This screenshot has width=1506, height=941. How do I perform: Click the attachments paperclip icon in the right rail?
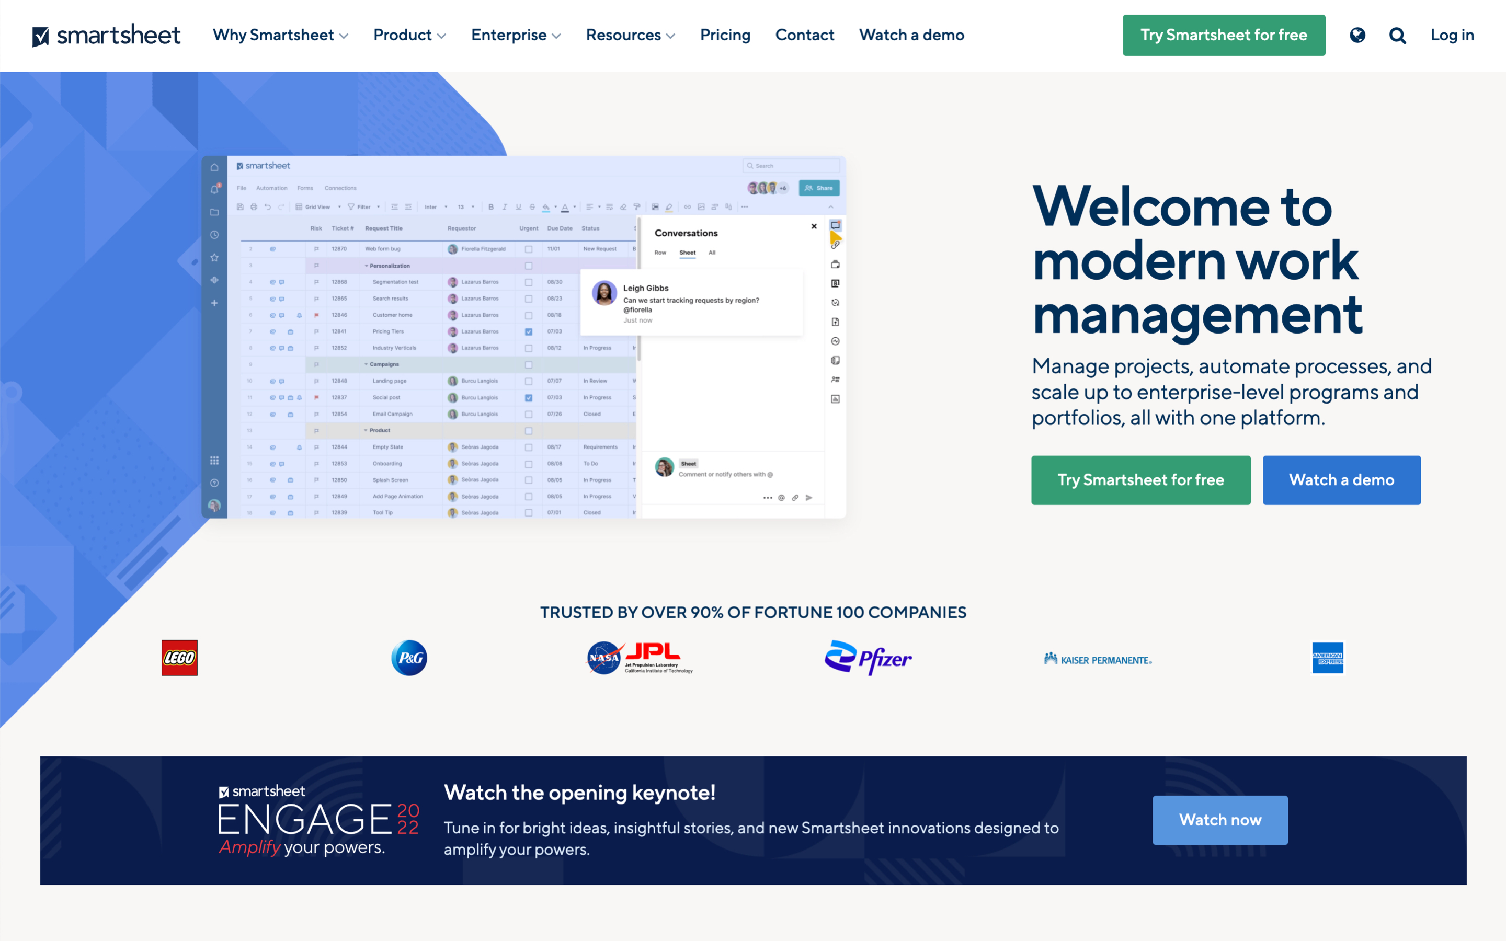(835, 244)
